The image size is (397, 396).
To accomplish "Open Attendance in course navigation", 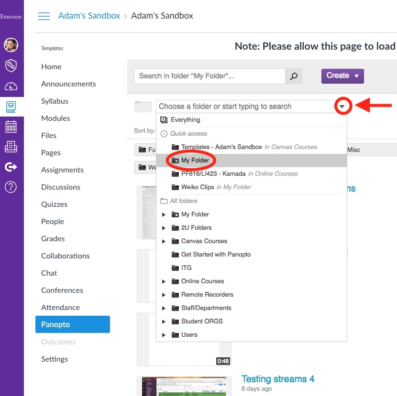I will tap(61, 308).
